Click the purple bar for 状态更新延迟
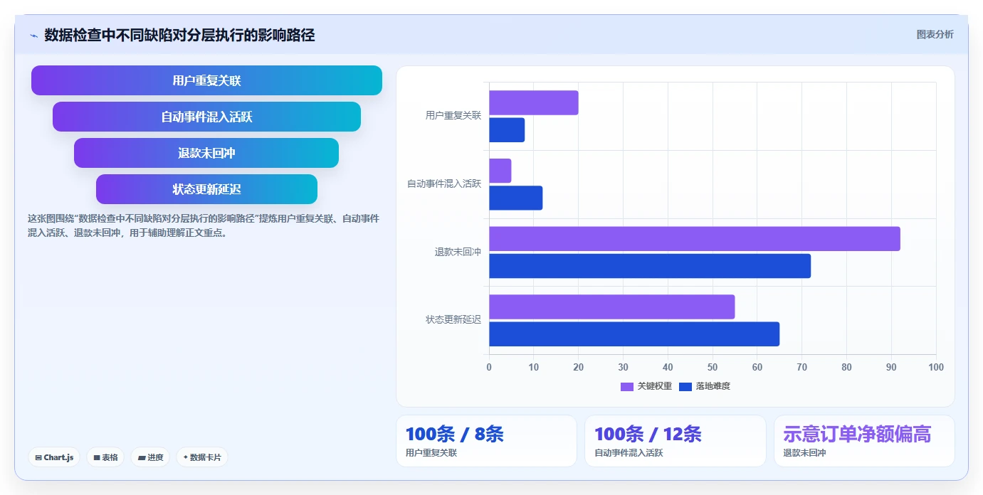This screenshot has height=495, width=983. [612, 307]
